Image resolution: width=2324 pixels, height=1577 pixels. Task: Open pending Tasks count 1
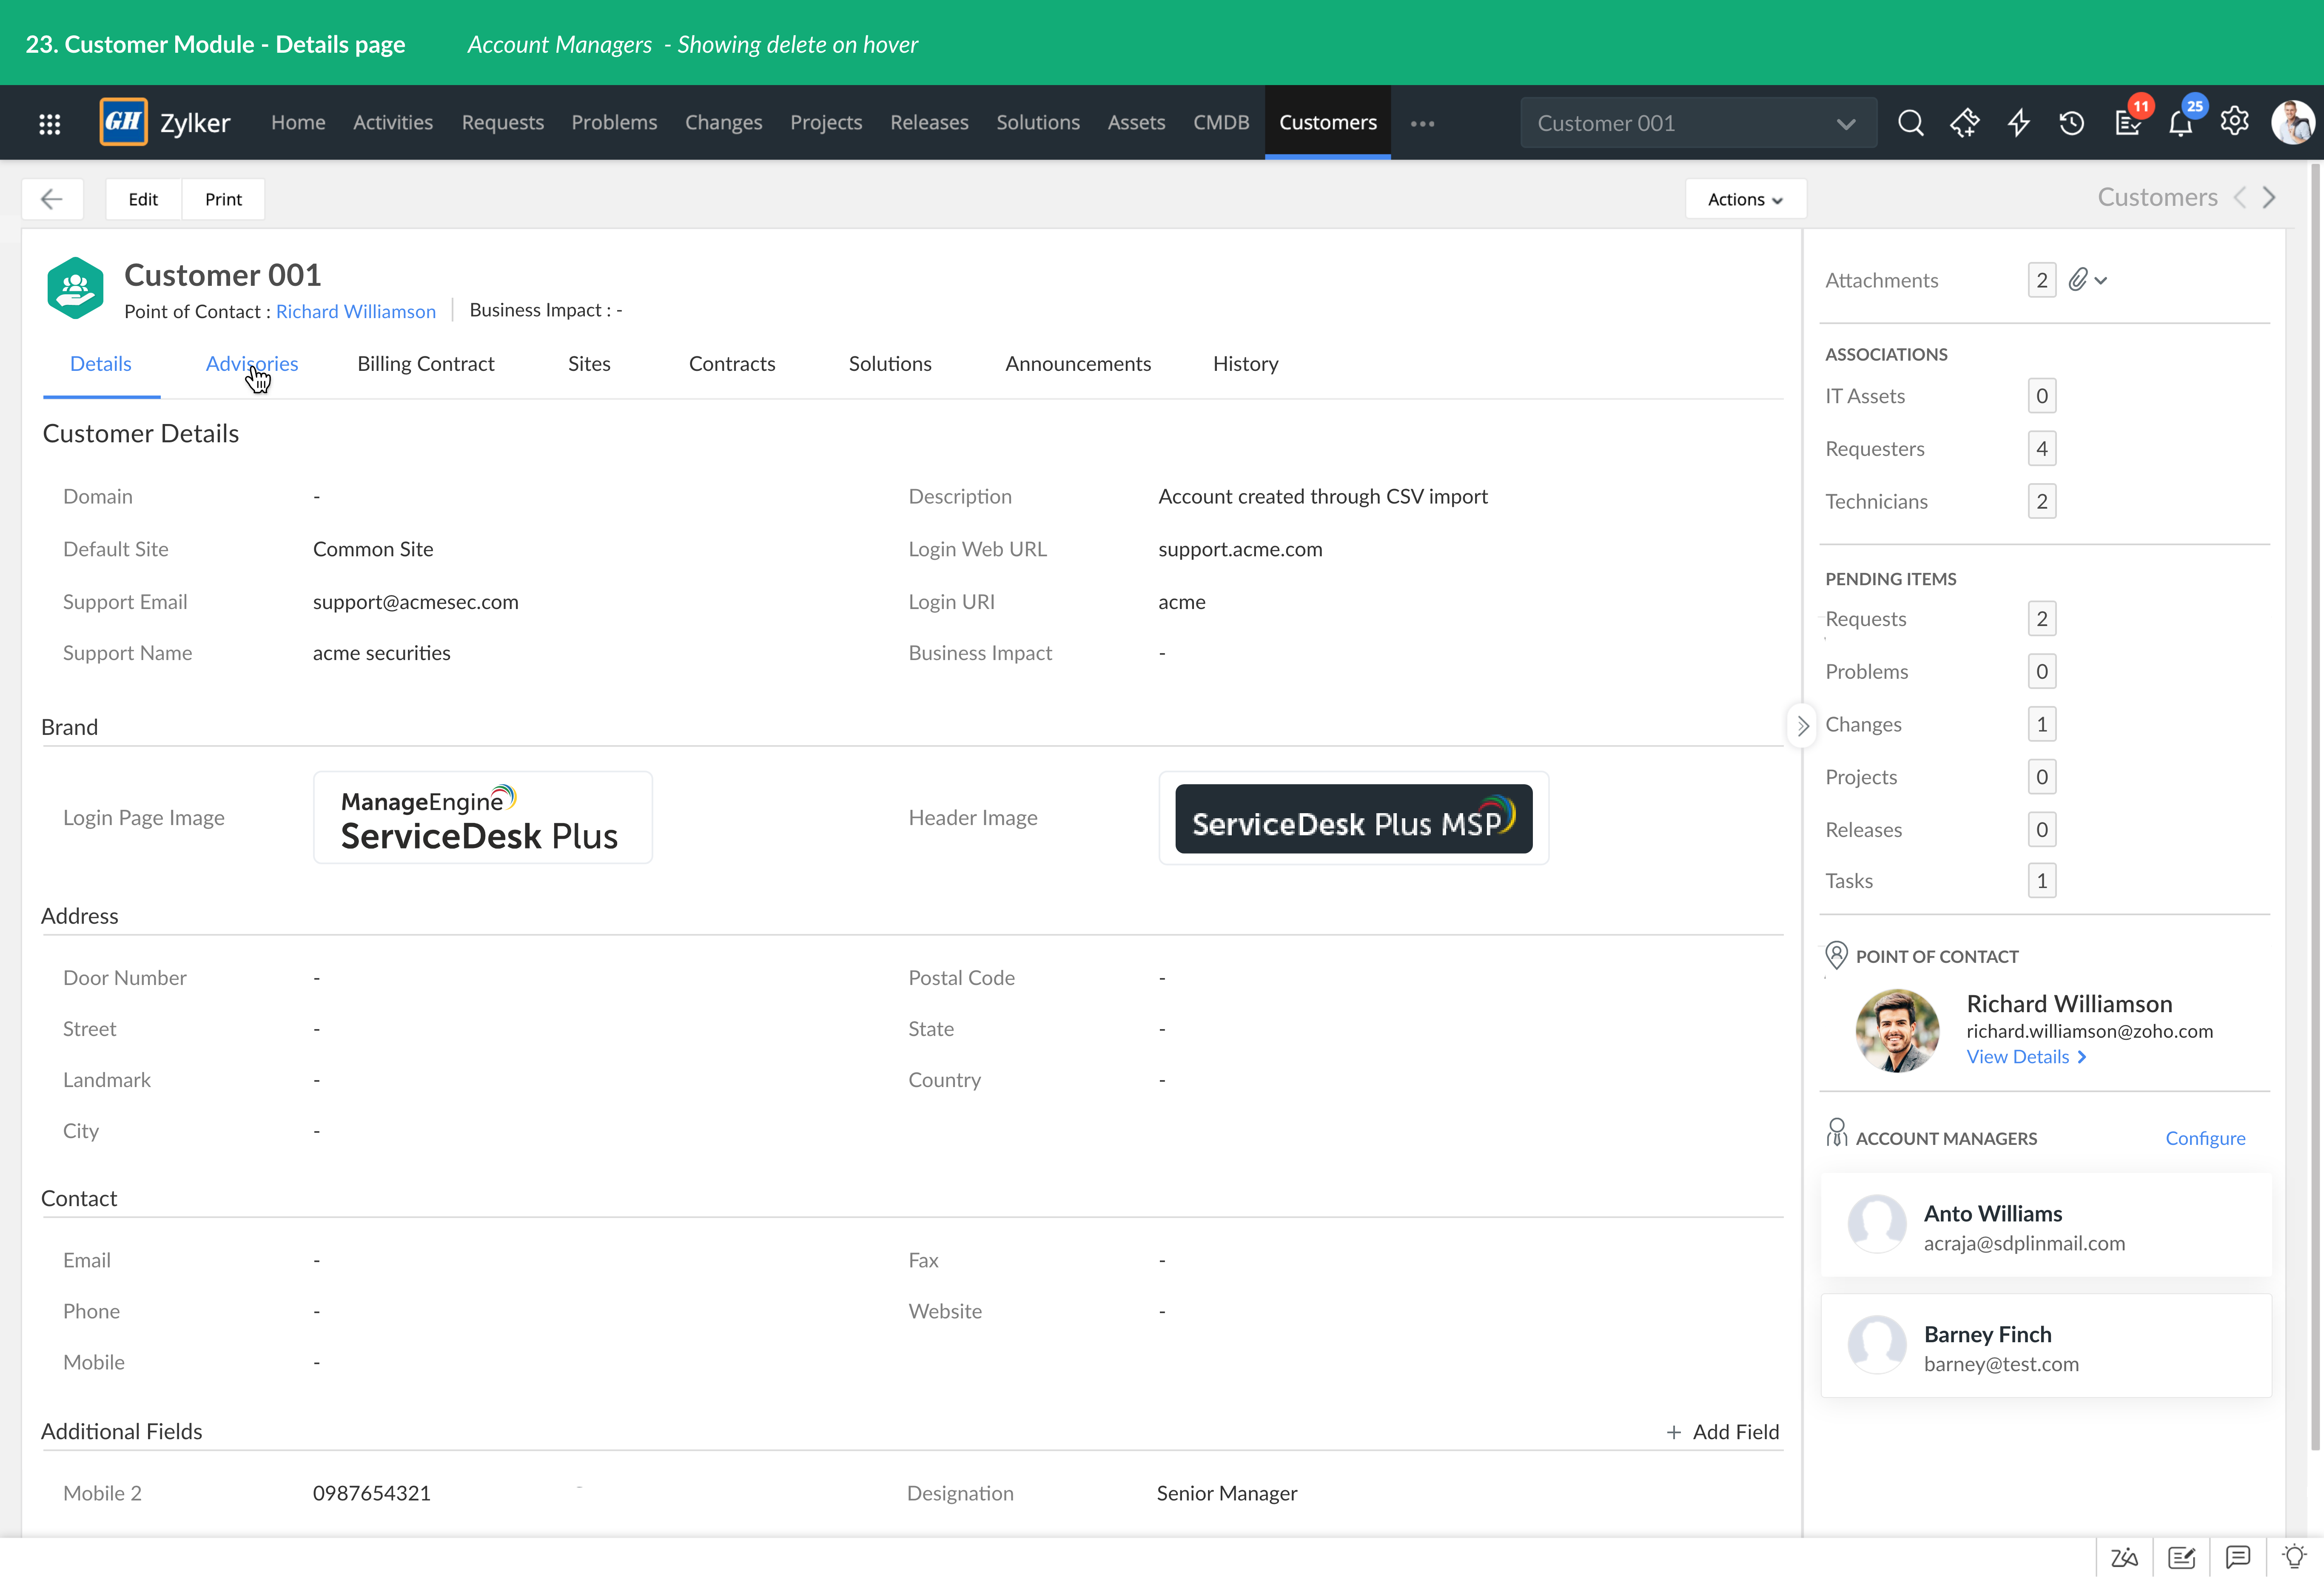point(2042,880)
